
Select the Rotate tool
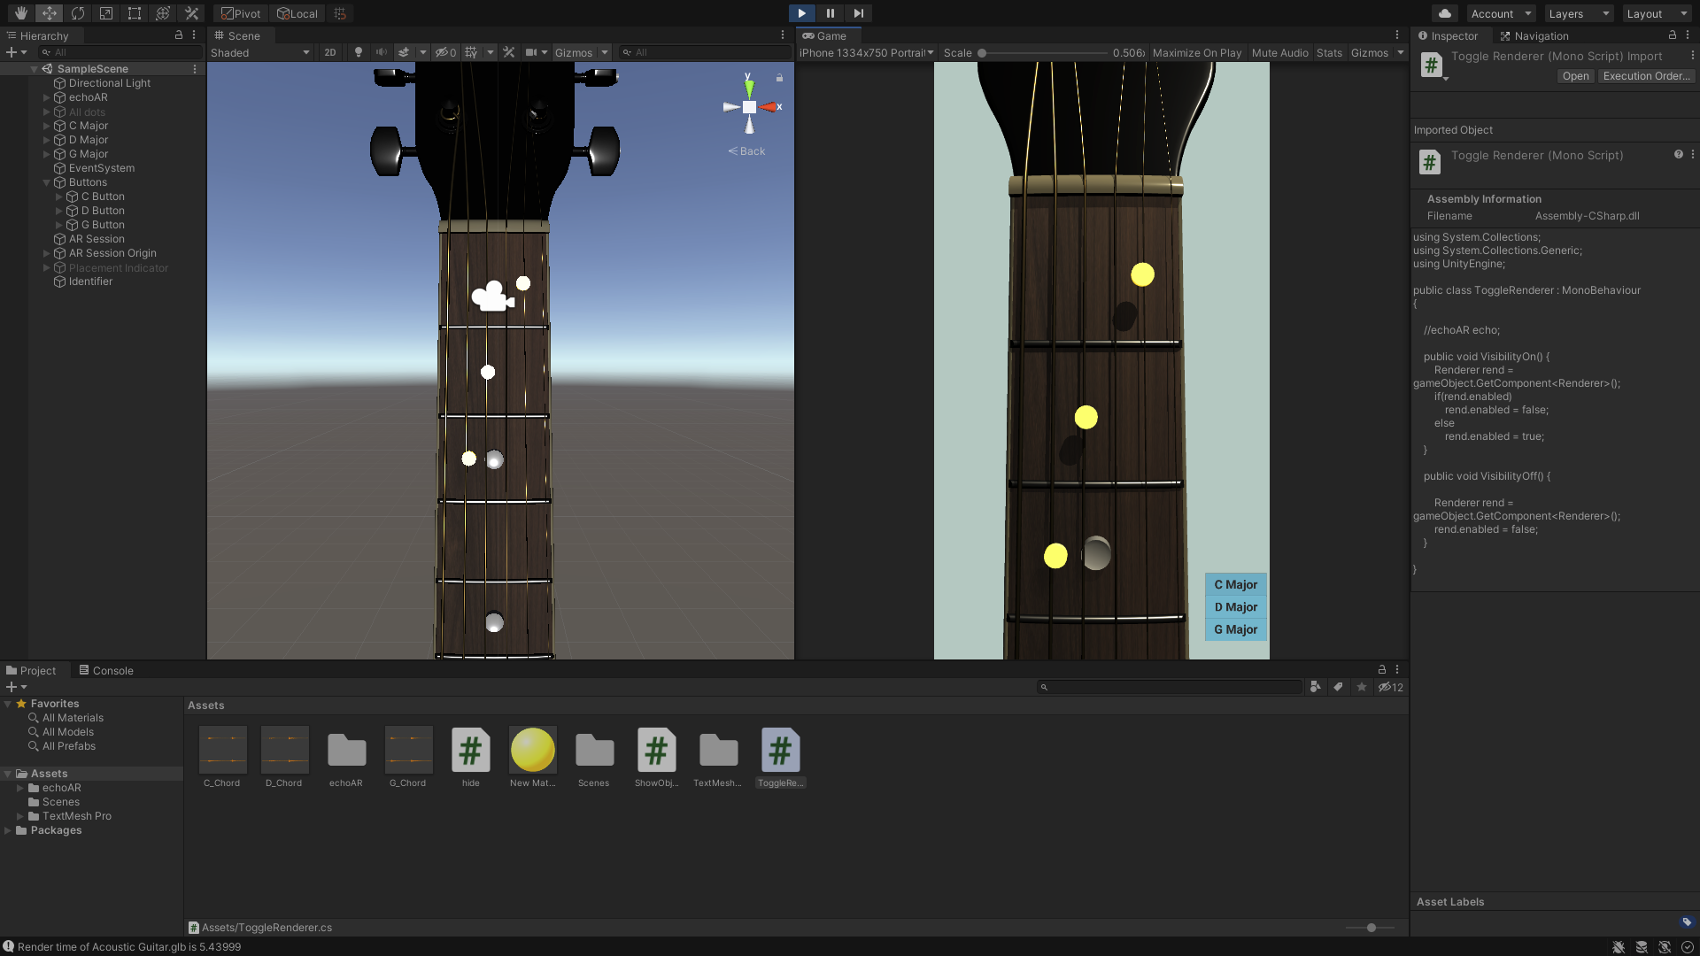78,13
